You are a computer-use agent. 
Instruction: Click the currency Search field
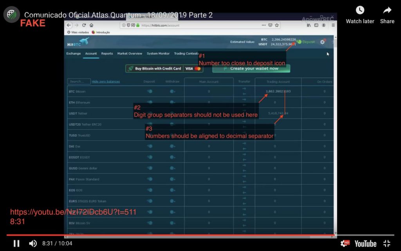tap(79, 82)
